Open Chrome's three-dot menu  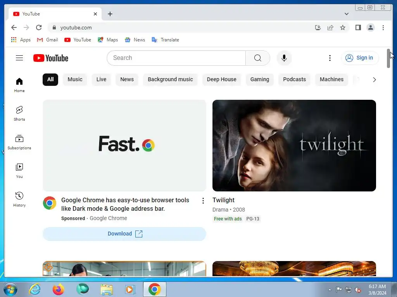pyautogui.click(x=383, y=27)
